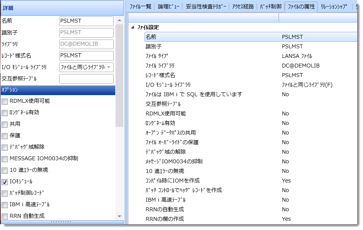The height and width of the screenshot is (230, 363).
Task: Go to the ｱｸｾｽ経路 tab
Action: pyautogui.click(x=243, y=7)
